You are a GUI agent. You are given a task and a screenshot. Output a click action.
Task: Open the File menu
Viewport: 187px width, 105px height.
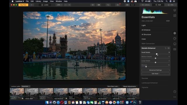27,1
